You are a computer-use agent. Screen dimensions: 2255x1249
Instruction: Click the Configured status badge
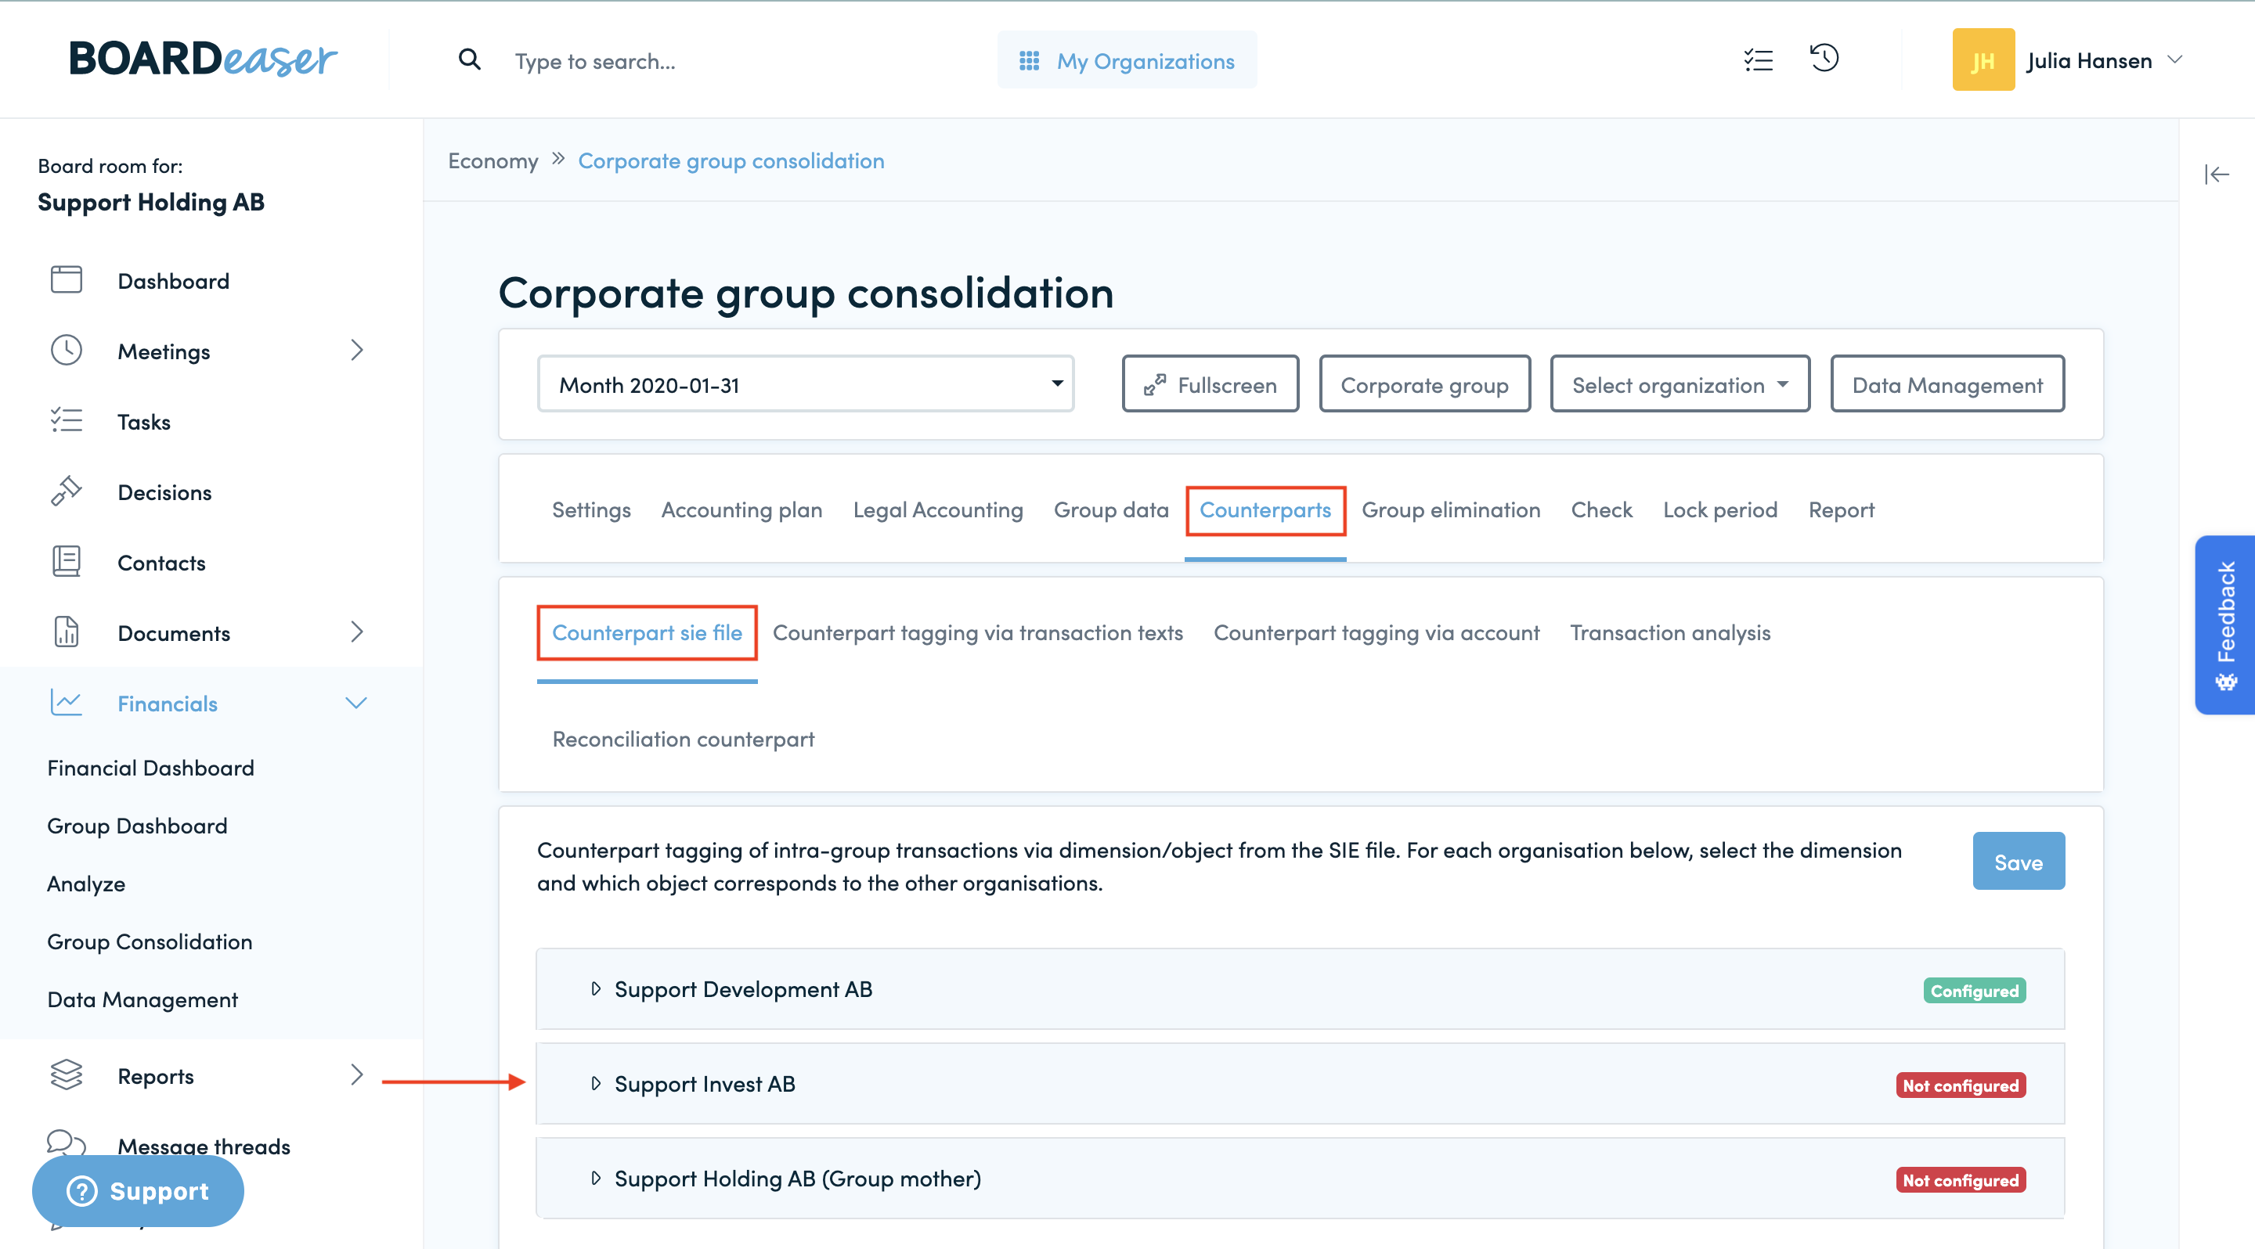1974,990
